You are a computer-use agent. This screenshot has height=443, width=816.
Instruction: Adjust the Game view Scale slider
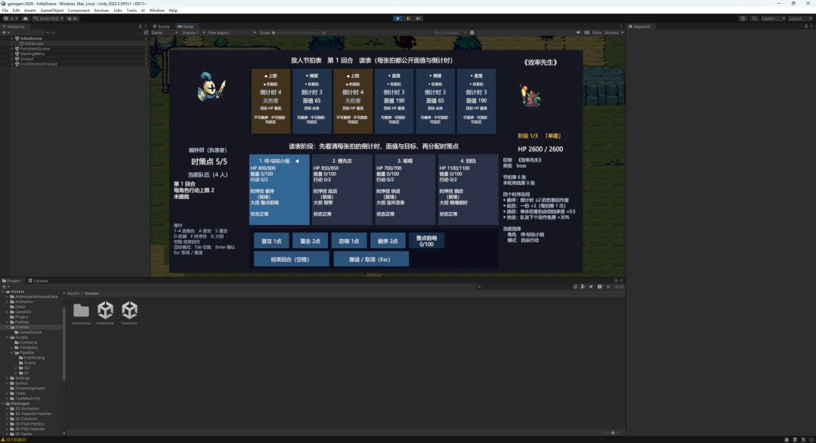pyautogui.click(x=298, y=32)
